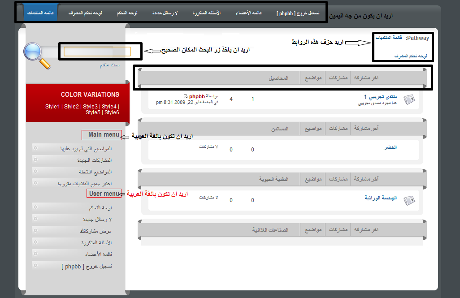Click the forum icon beside منتدى تجريبي 1
The image size is (460, 298).
[x=409, y=100]
